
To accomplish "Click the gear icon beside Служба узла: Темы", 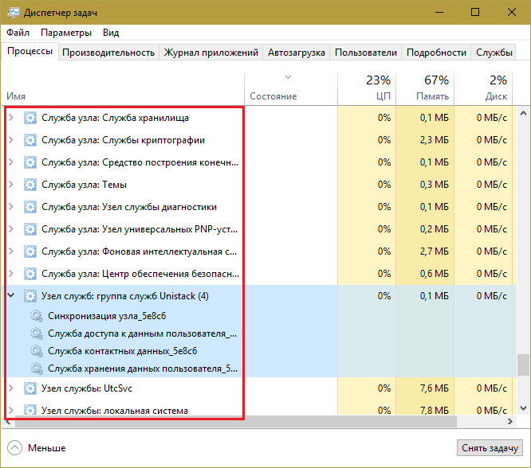I will click(x=30, y=185).
